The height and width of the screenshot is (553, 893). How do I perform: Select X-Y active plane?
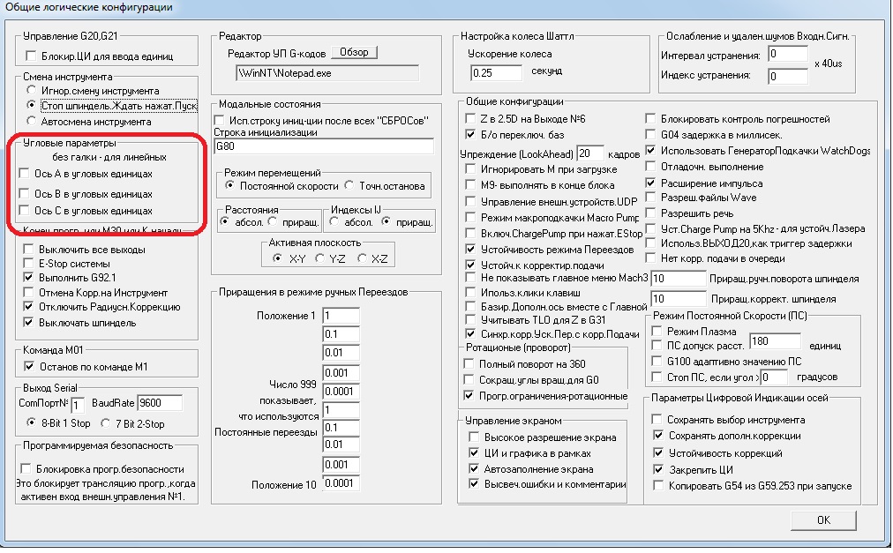277,258
